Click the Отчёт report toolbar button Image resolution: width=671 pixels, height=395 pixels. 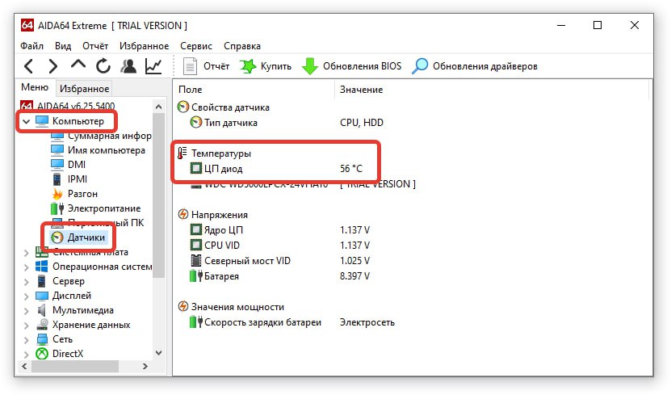(207, 66)
